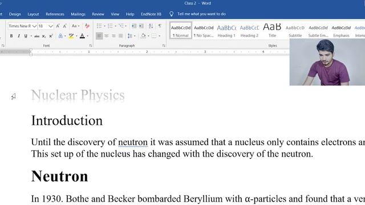Image resolution: width=365 pixels, height=205 pixels.
Task: Clear all formatting
Action: 87,26
